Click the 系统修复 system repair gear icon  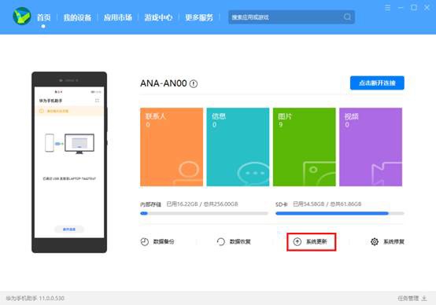click(375, 241)
